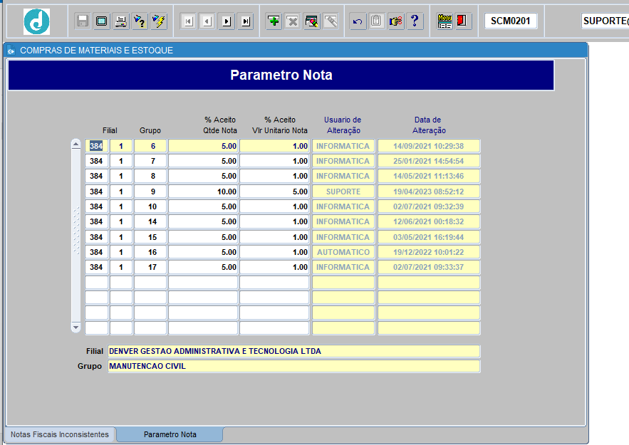Click the SUPORTE user field in toolbar

pos(605,21)
